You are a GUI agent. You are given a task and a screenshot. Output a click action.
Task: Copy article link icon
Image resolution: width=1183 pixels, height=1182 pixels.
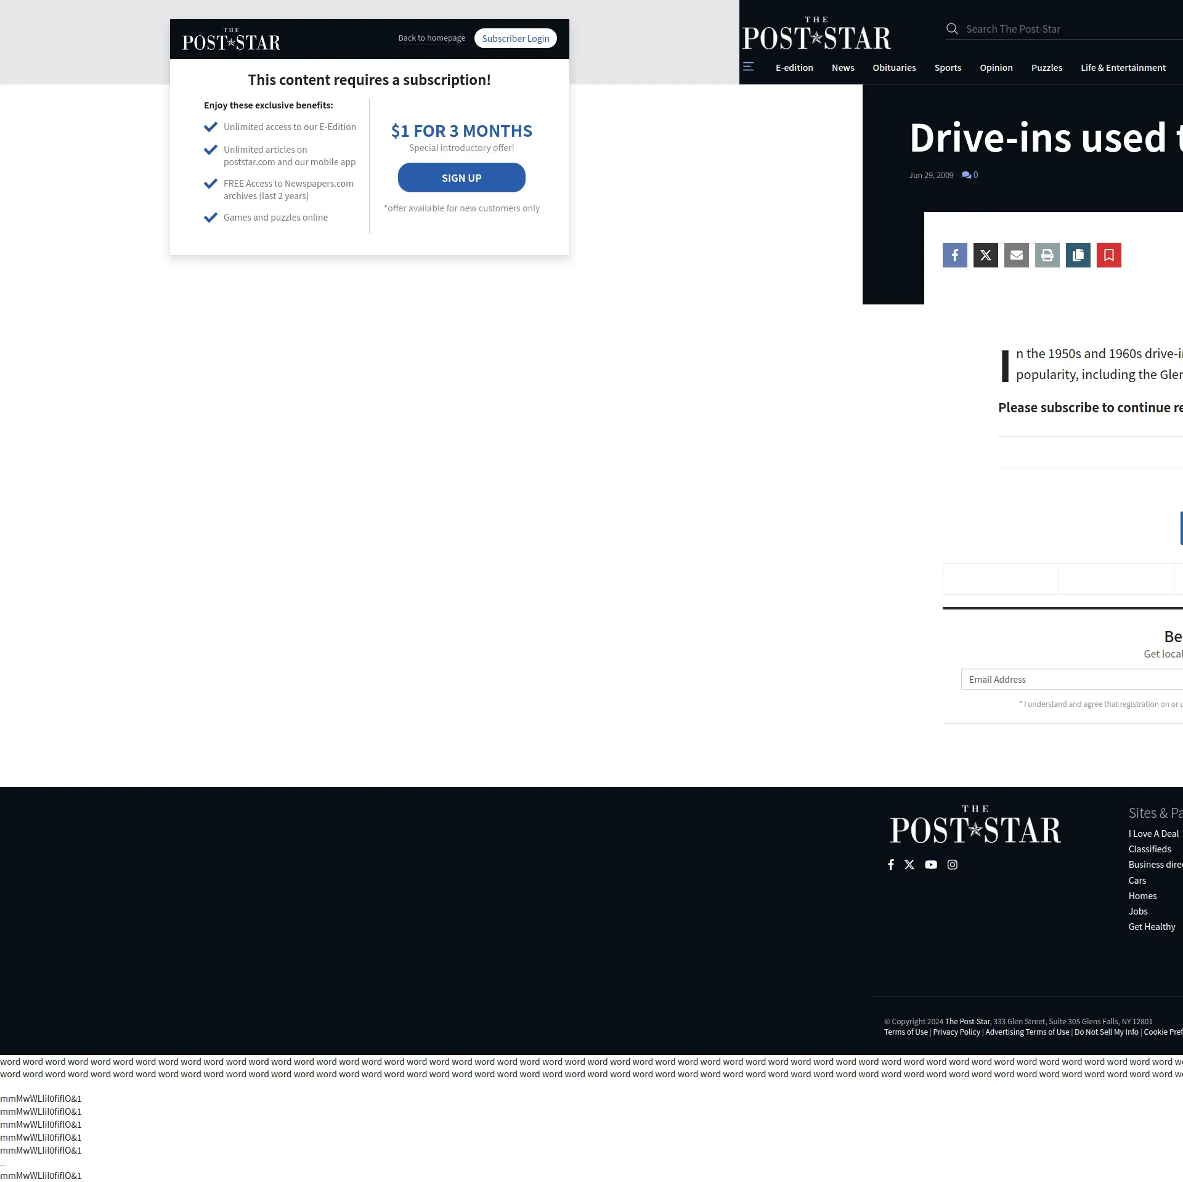coord(1078,255)
